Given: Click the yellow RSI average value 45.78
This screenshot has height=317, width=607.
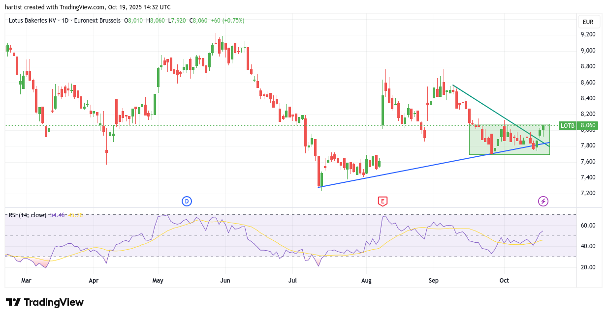Looking at the screenshot, I should (75, 215).
